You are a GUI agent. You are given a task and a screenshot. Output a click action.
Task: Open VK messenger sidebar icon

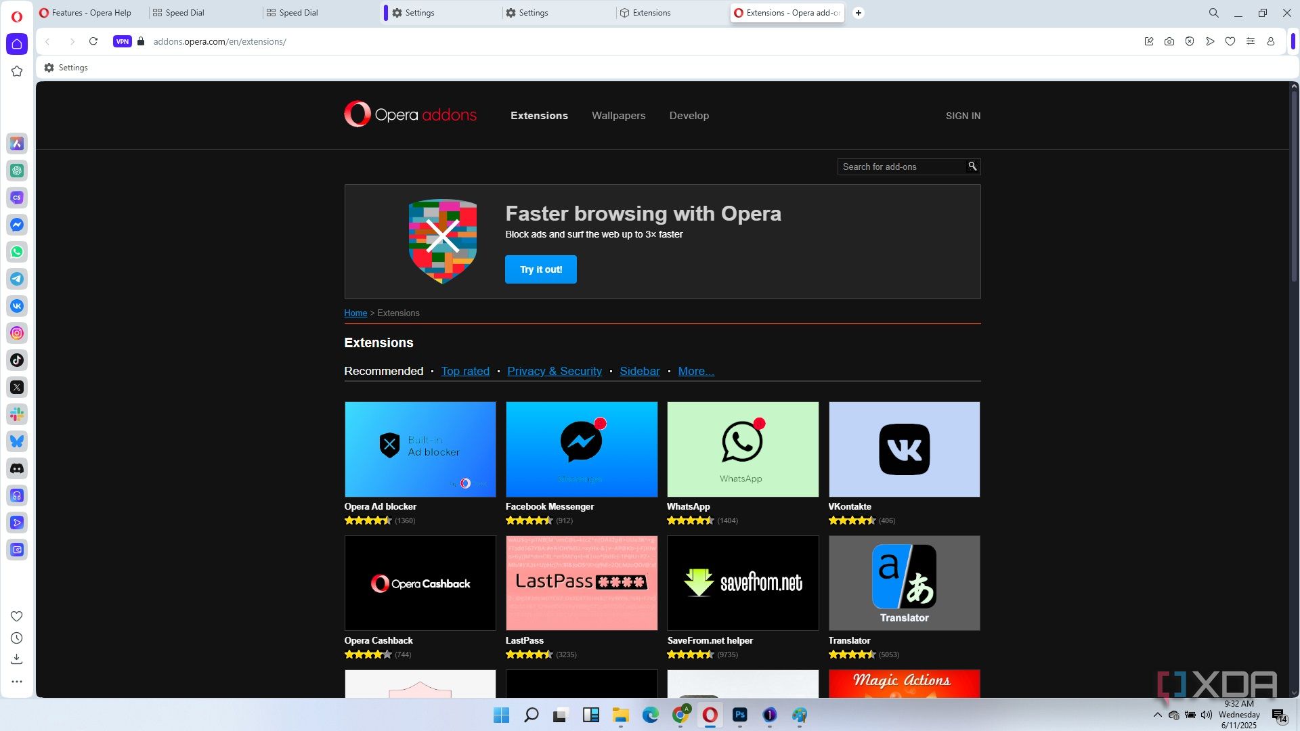[17, 306]
